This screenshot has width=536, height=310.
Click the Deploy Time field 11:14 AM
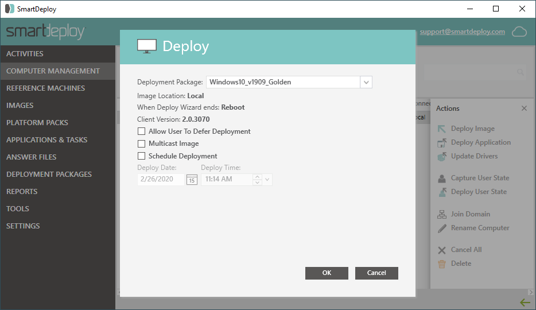click(227, 180)
